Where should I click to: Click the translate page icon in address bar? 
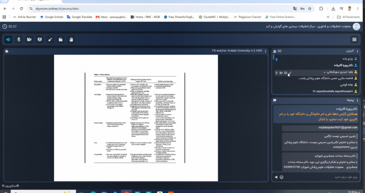click(x=295, y=9)
